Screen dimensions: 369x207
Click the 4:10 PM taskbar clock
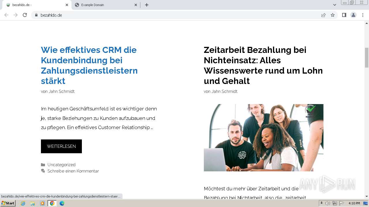click(x=354, y=203)
